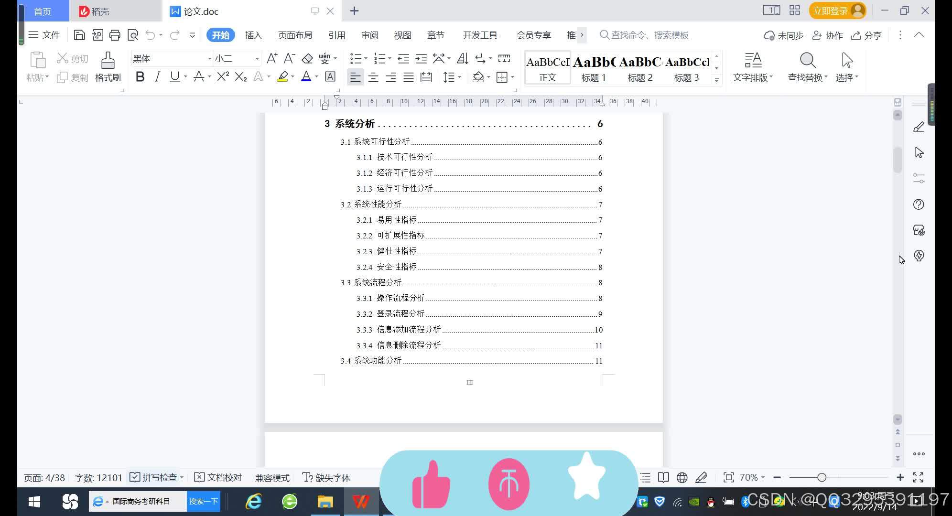The height and width of the screenshot is (516, 952).
Task: Click the vertical scrollbar thumb
Action: [898, 160]
